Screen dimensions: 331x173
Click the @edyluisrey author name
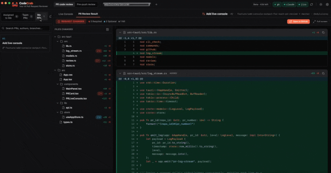tap(321, 14)
